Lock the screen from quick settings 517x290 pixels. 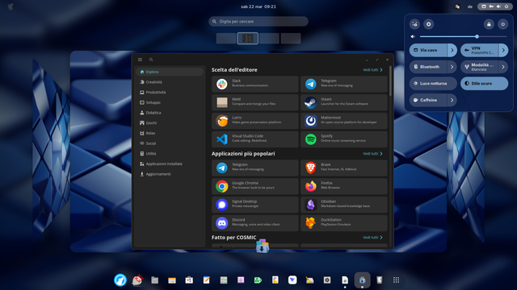[x=489, y=24]
